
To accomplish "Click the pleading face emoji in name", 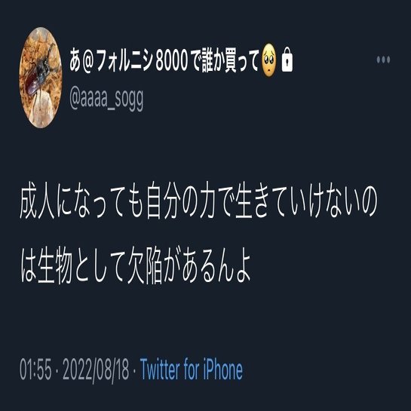I will pyautogui.click(x=269, y=60).
